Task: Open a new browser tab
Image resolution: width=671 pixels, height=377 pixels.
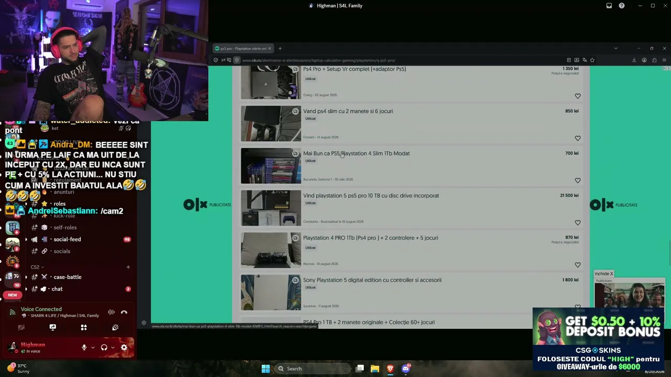Action: coord(280,49)
